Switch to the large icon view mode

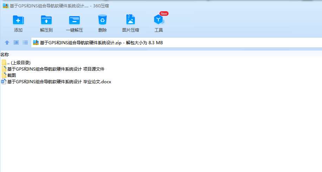coord(16,42)
